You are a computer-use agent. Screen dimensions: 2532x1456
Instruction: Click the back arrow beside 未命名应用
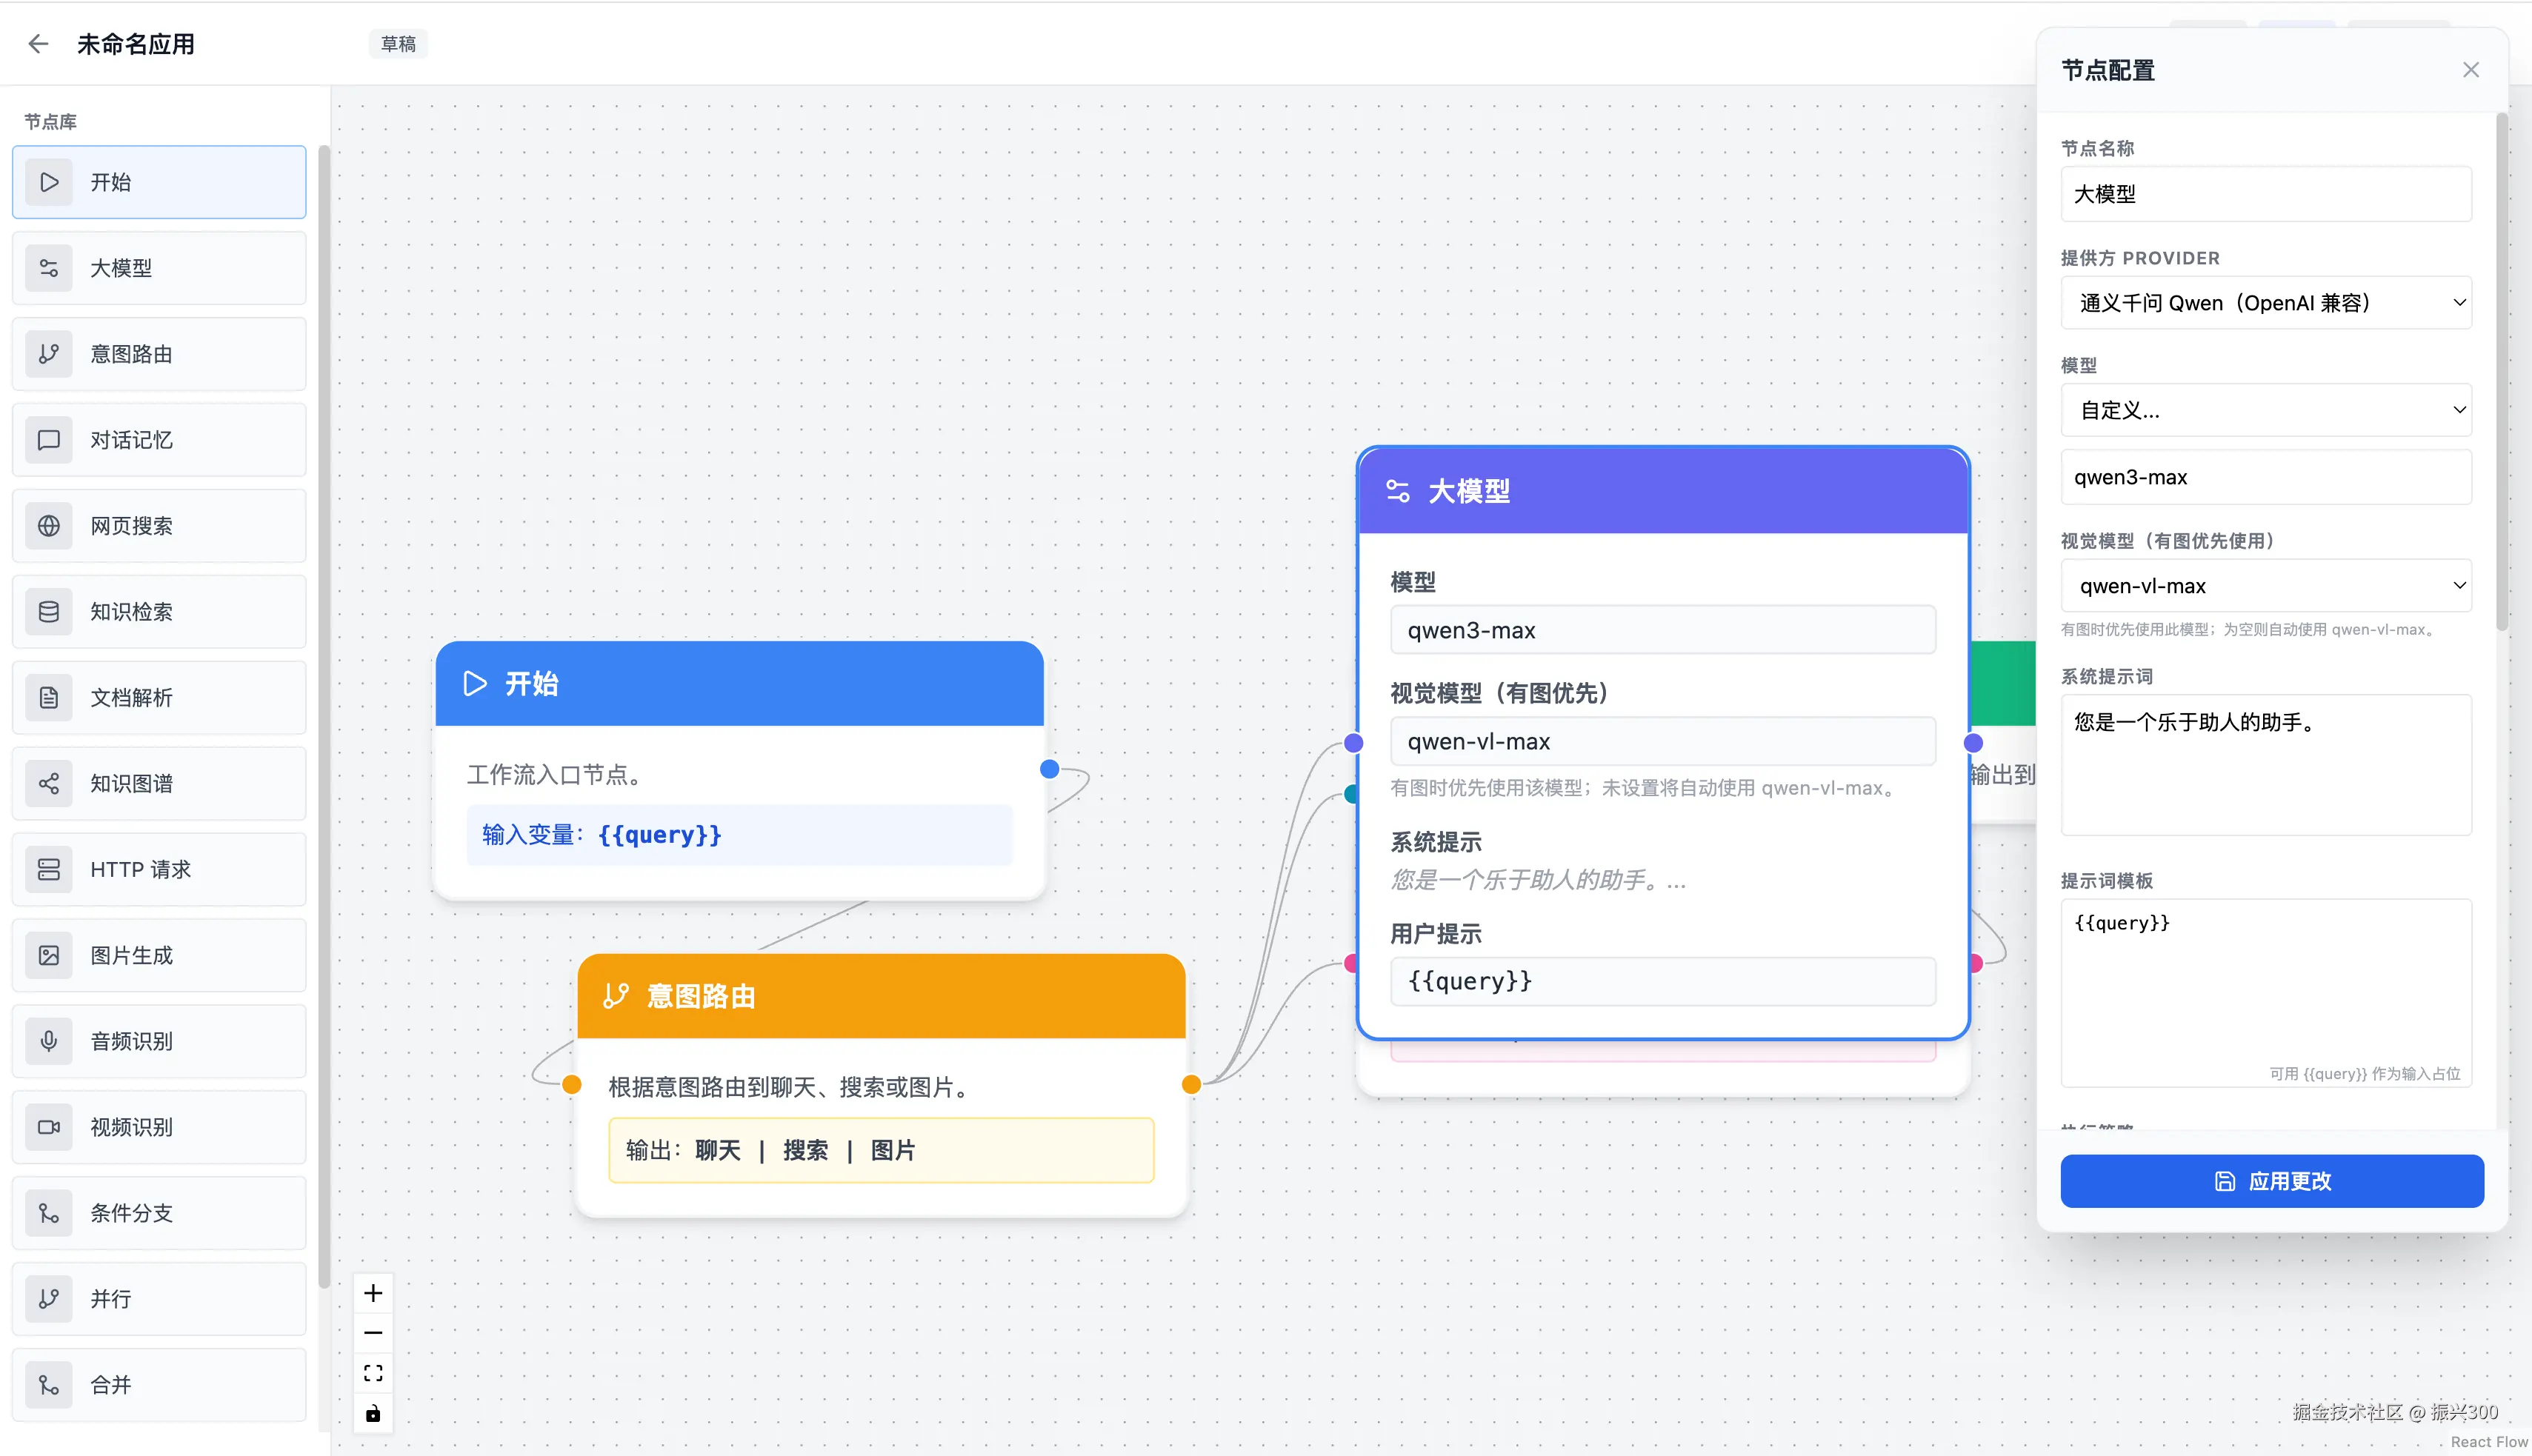38,44
